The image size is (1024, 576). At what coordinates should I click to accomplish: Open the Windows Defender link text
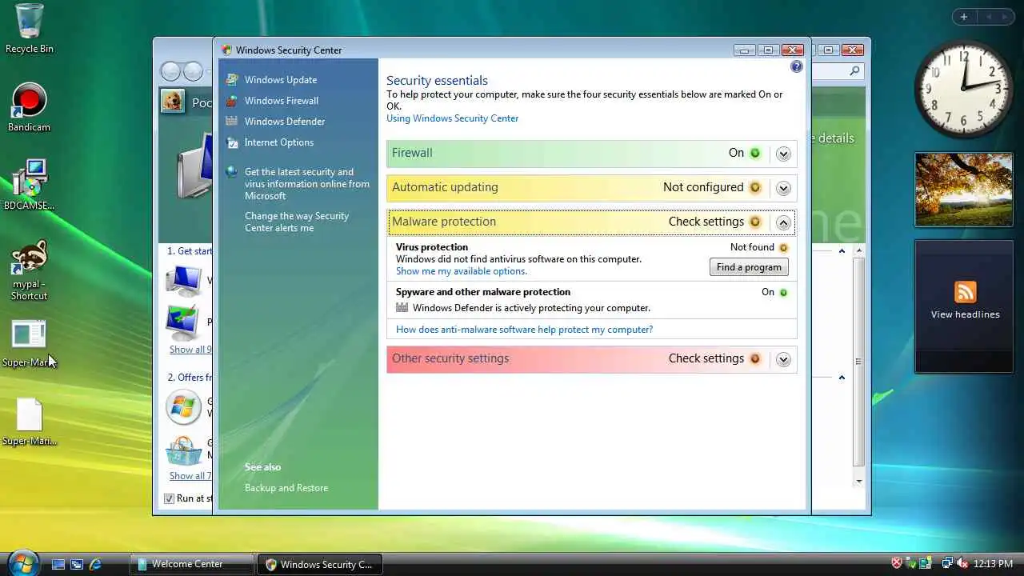click(x=285, y=122)
